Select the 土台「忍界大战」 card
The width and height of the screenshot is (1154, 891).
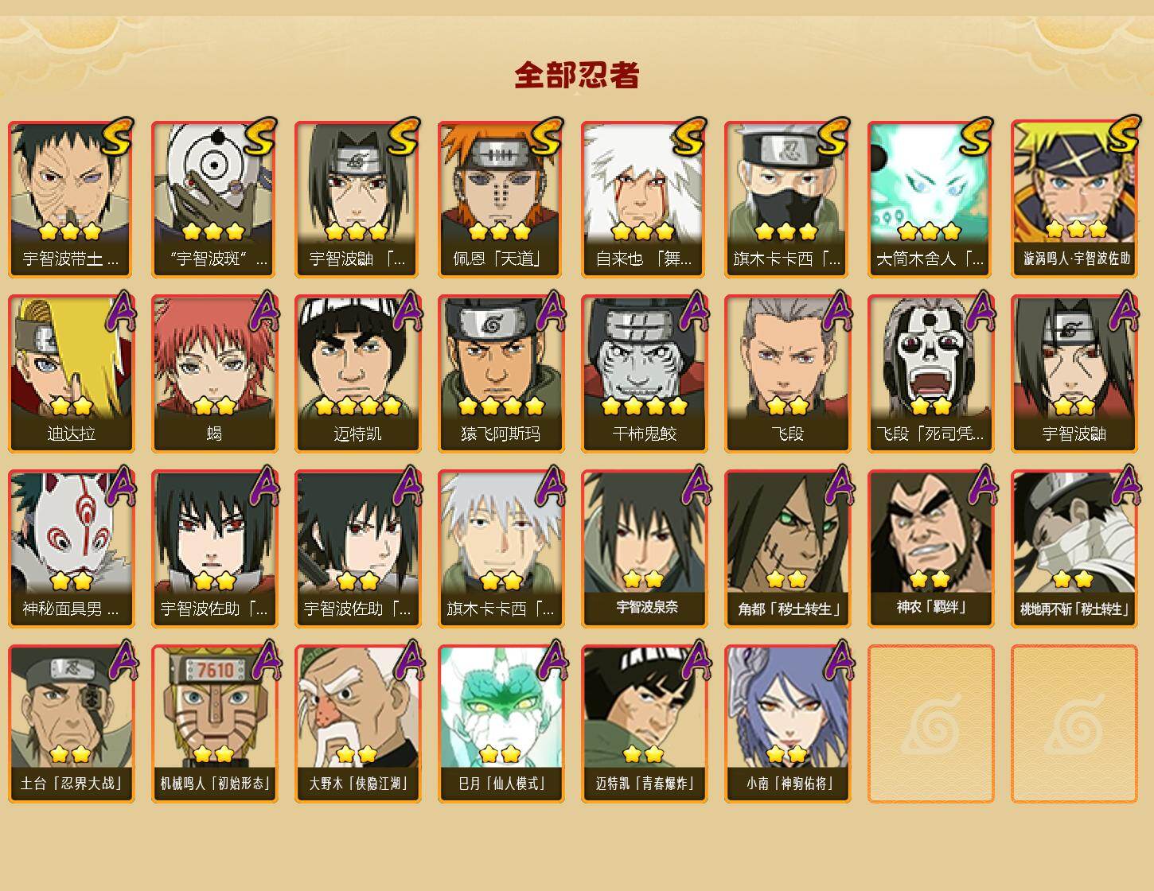[71, 724]
